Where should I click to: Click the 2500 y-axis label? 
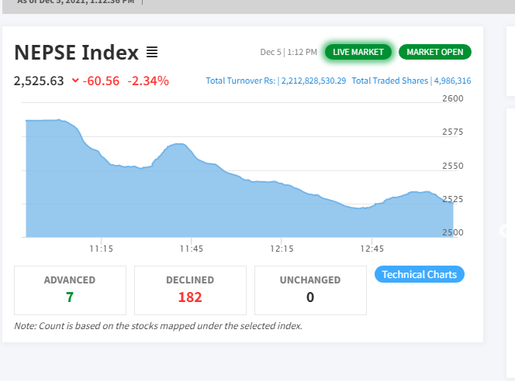453,232
